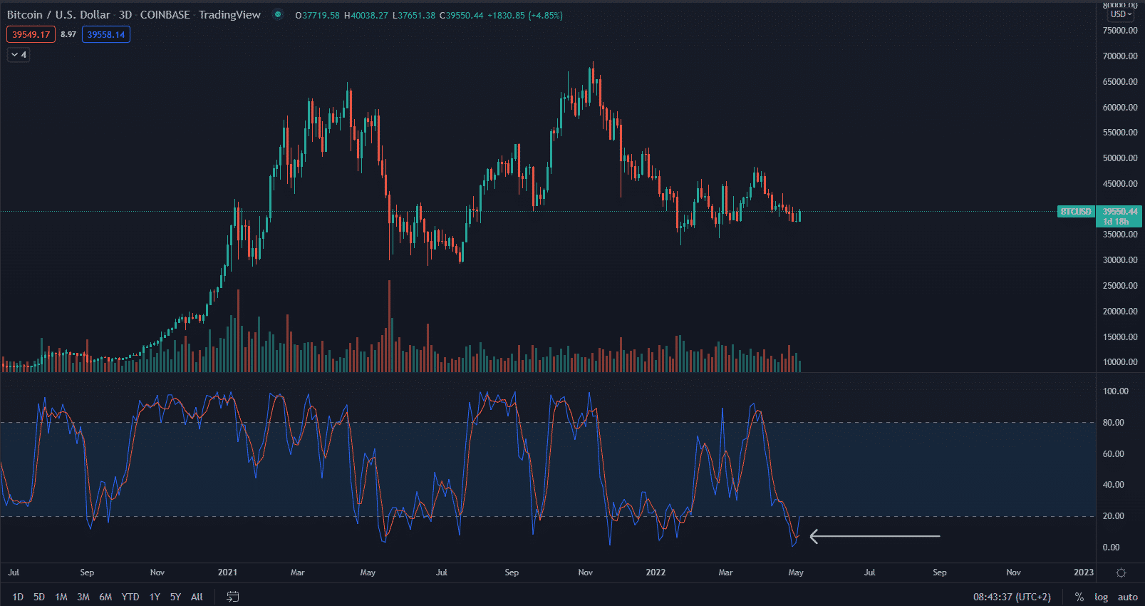Screen dimensions: 1145x606
Task: Click the red sell price 39549.17 button
Action: coord(31,34)
